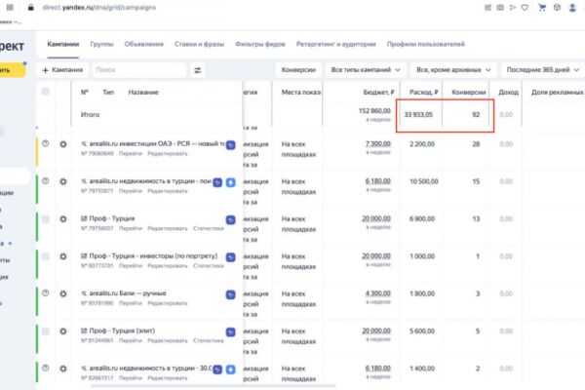Open the Все типы кампаний dropdown
This screenshot has width=585, height=390.
[x=366, y=70]
